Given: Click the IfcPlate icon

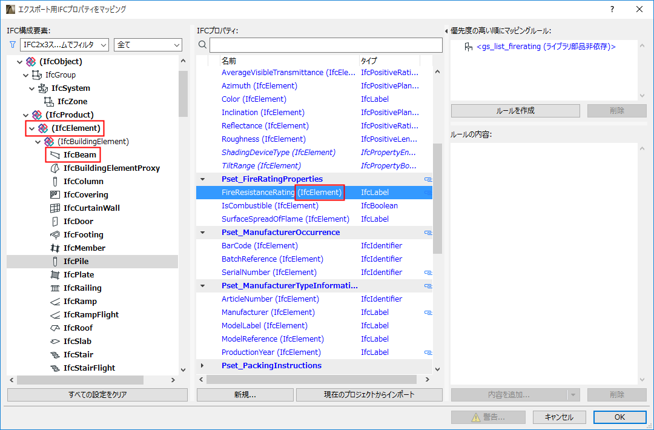Looking at the screenshot, I should (54, 275).
